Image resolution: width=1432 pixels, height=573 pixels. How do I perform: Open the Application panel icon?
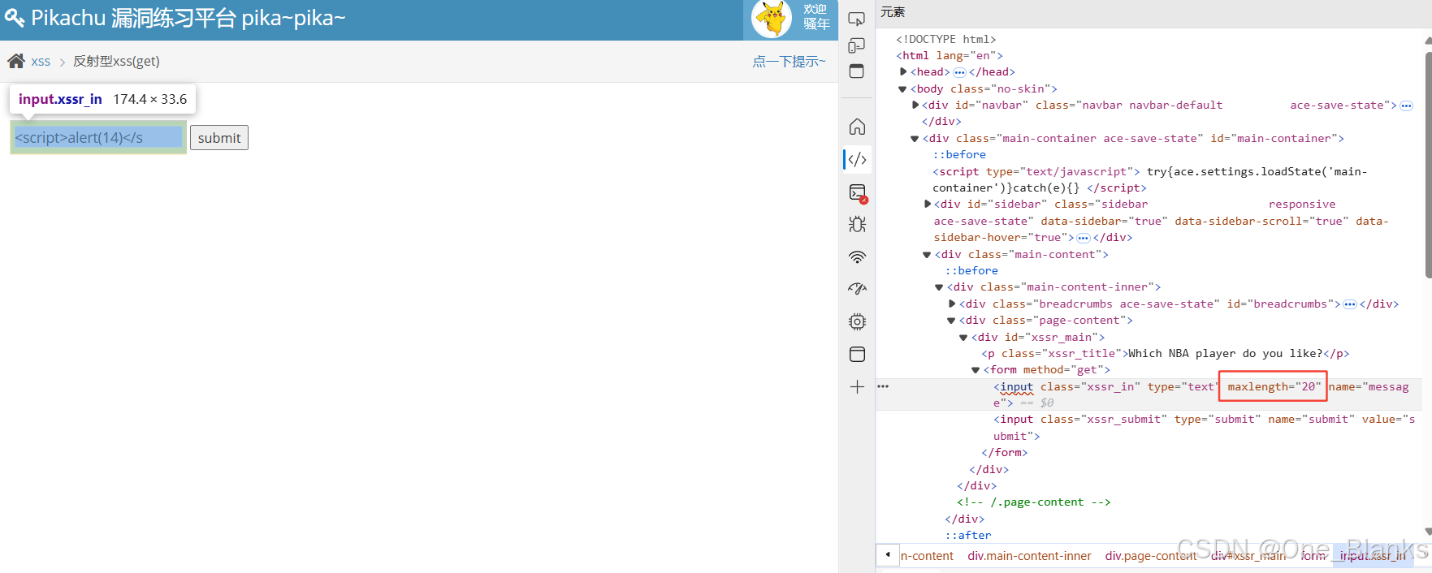click(x=857, y=354)
